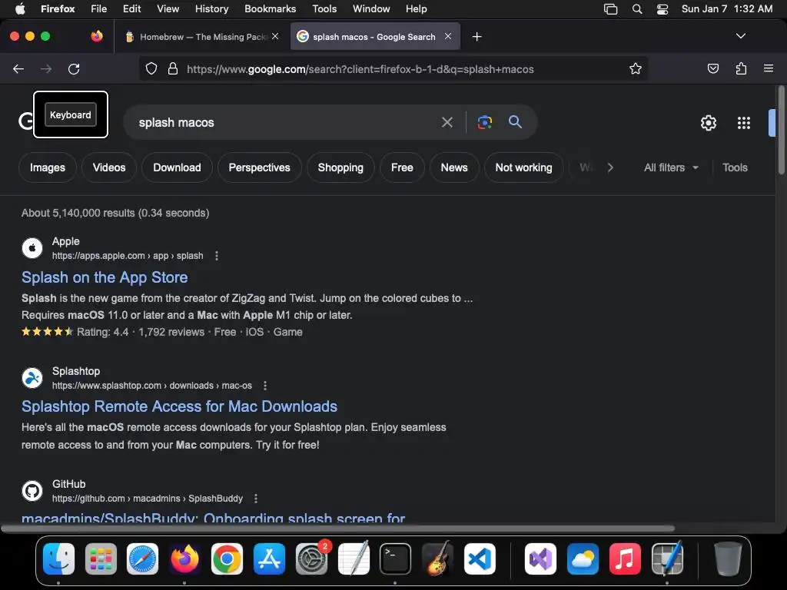Search by image with Google Lens icon
The height and width of the screenshot is (590, 787).
point(485,122)
